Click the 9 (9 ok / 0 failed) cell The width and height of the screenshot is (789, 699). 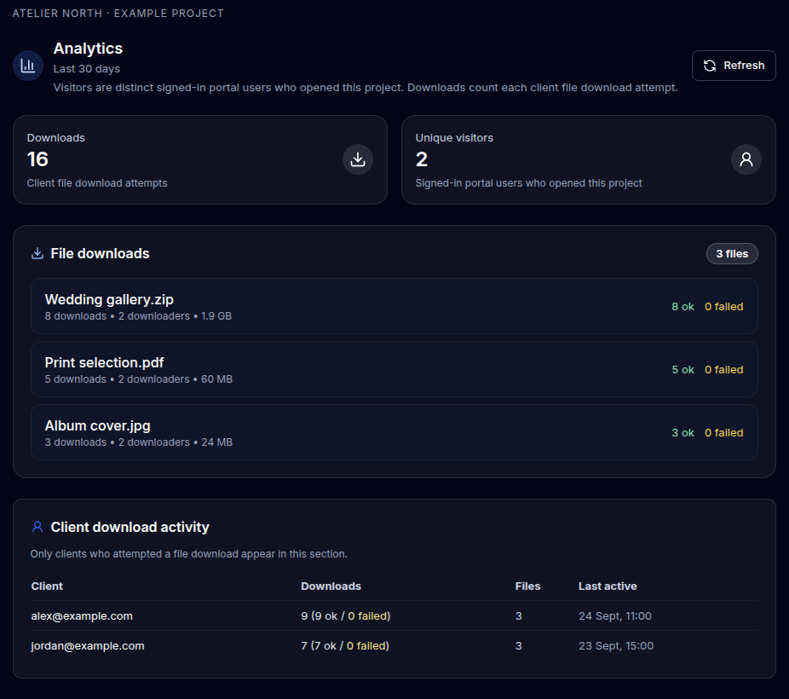[x=346, y=616]
